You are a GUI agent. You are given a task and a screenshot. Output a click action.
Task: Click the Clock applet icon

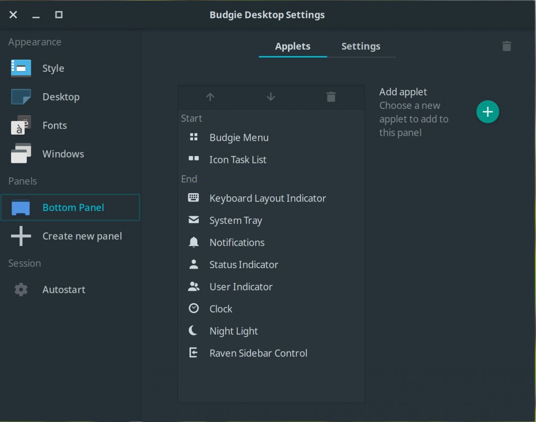click(194, 308)
